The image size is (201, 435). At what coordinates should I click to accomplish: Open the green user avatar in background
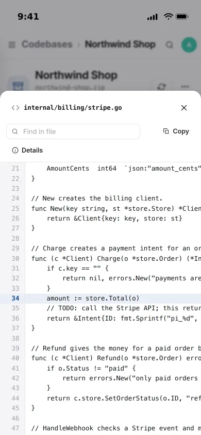coord(189,45)
